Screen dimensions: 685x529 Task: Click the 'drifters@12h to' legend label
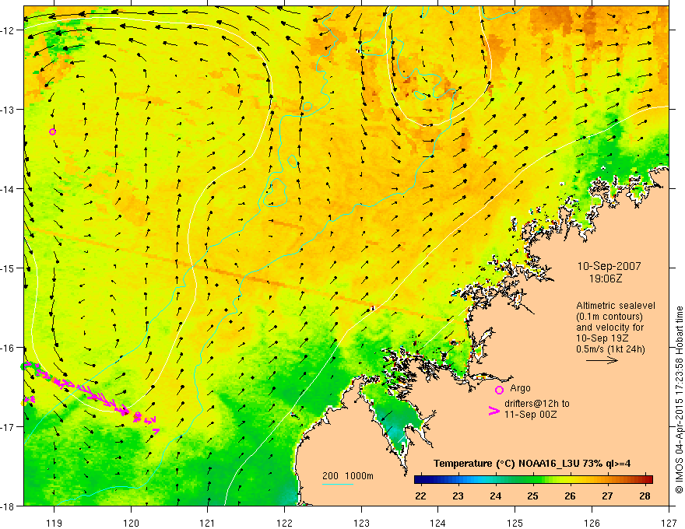point(537,404)
